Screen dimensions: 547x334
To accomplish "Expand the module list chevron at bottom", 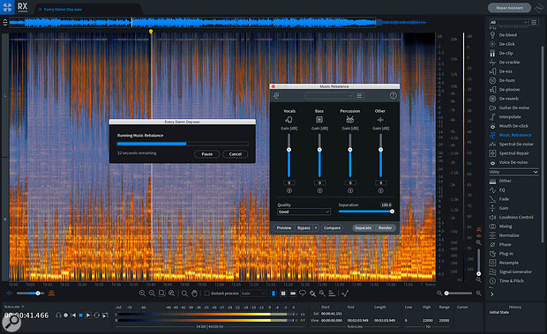I will [x=492, y=294].
